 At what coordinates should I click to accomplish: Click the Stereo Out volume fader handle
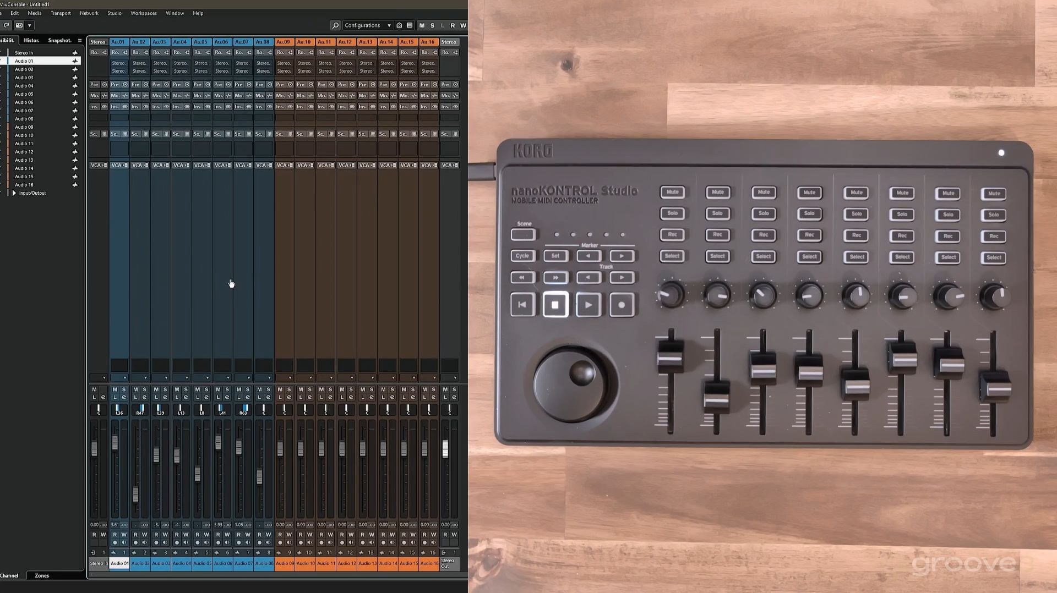pyautogui.click(x=445, y=449)
